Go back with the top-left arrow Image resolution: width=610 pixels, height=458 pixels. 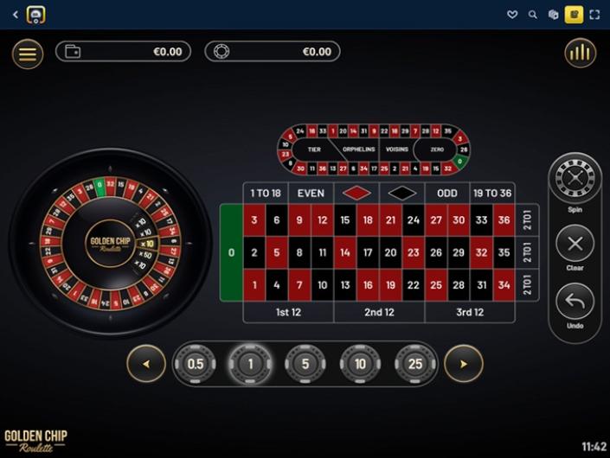point(16,15)
